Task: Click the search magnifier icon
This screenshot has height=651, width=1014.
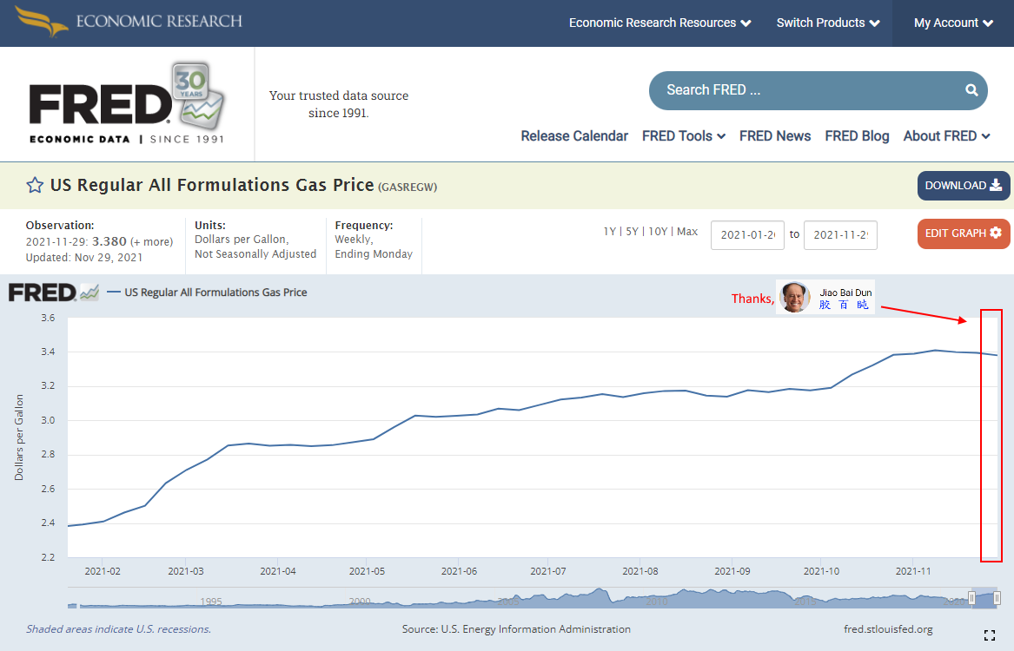Action: coord(971,90)
